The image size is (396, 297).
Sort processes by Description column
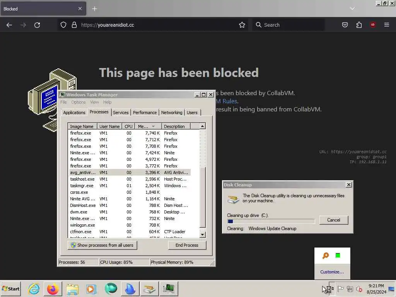point(176,126)
